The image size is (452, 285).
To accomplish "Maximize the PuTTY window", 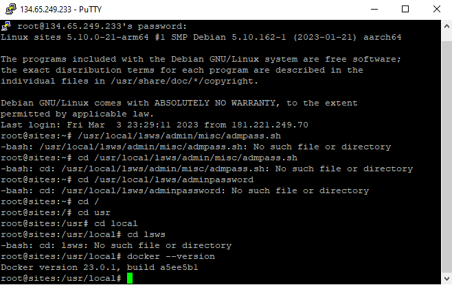I will (x=405, y=9).
